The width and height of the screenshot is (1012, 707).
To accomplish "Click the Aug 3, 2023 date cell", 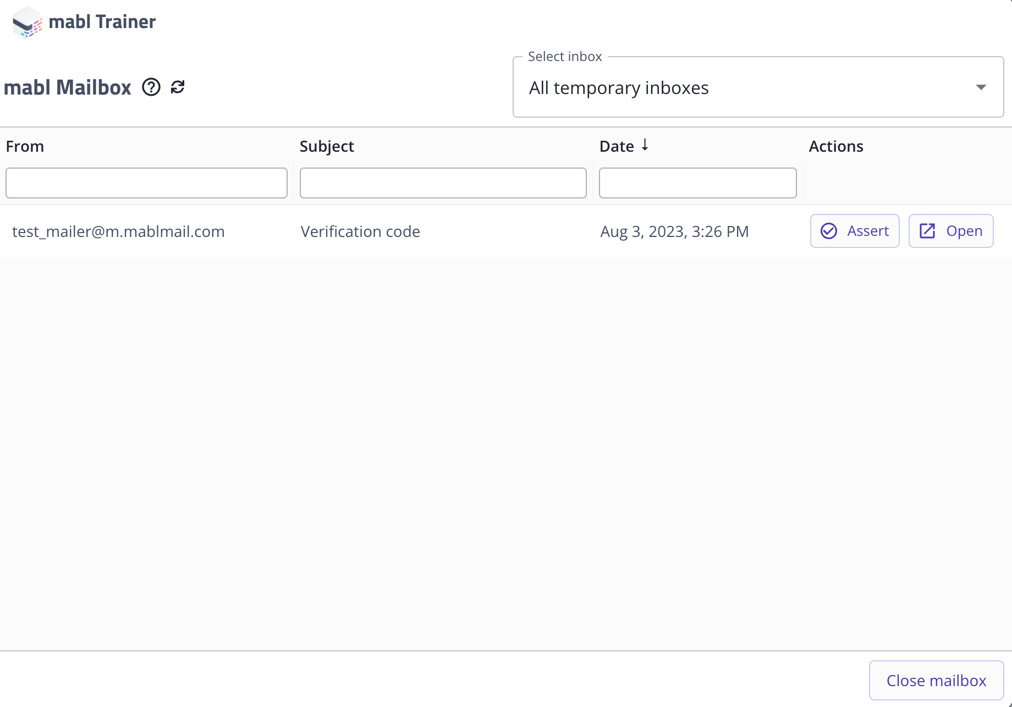I will pos(674,231).
